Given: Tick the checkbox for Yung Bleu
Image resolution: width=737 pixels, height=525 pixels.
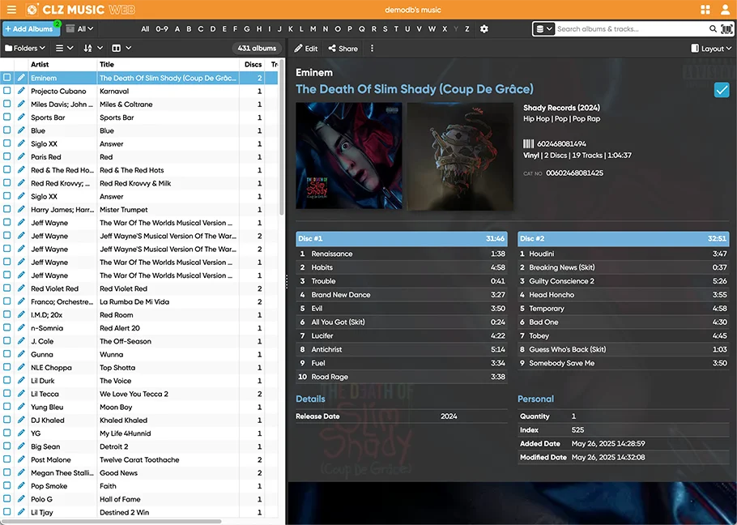Looking at the screenshot, I should [7, 407].
